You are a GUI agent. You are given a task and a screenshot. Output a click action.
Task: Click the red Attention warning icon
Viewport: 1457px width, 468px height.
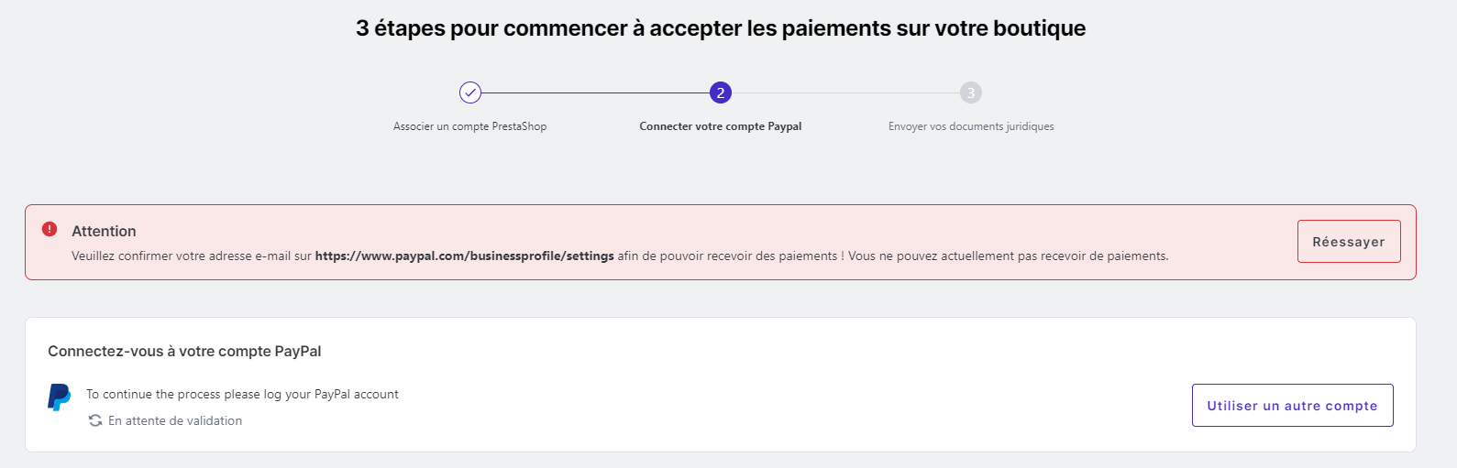[50, 229]
